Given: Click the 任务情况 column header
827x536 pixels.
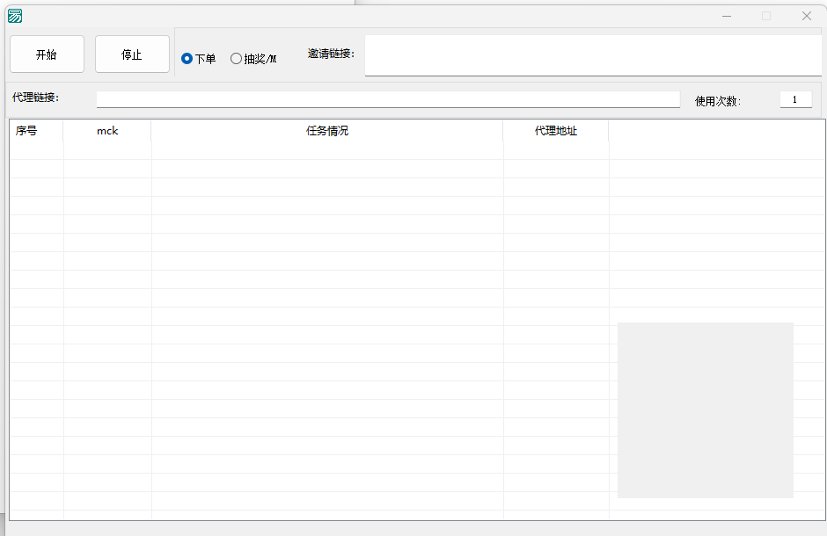Looking at the screenshot, I should click(x=327, y=131).
